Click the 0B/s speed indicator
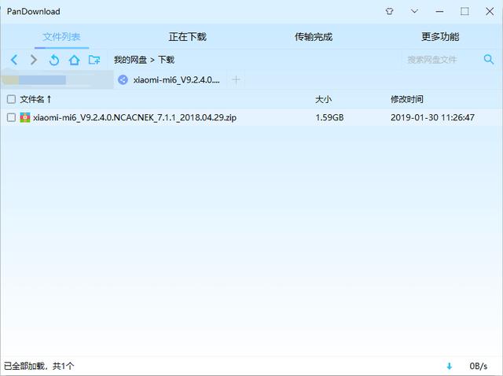The width and height of the screenshot is (503, 376). click(479, 366)
